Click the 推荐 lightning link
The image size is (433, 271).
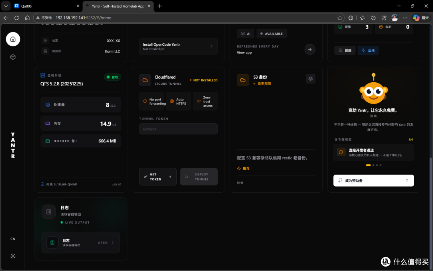click(243, 168)
